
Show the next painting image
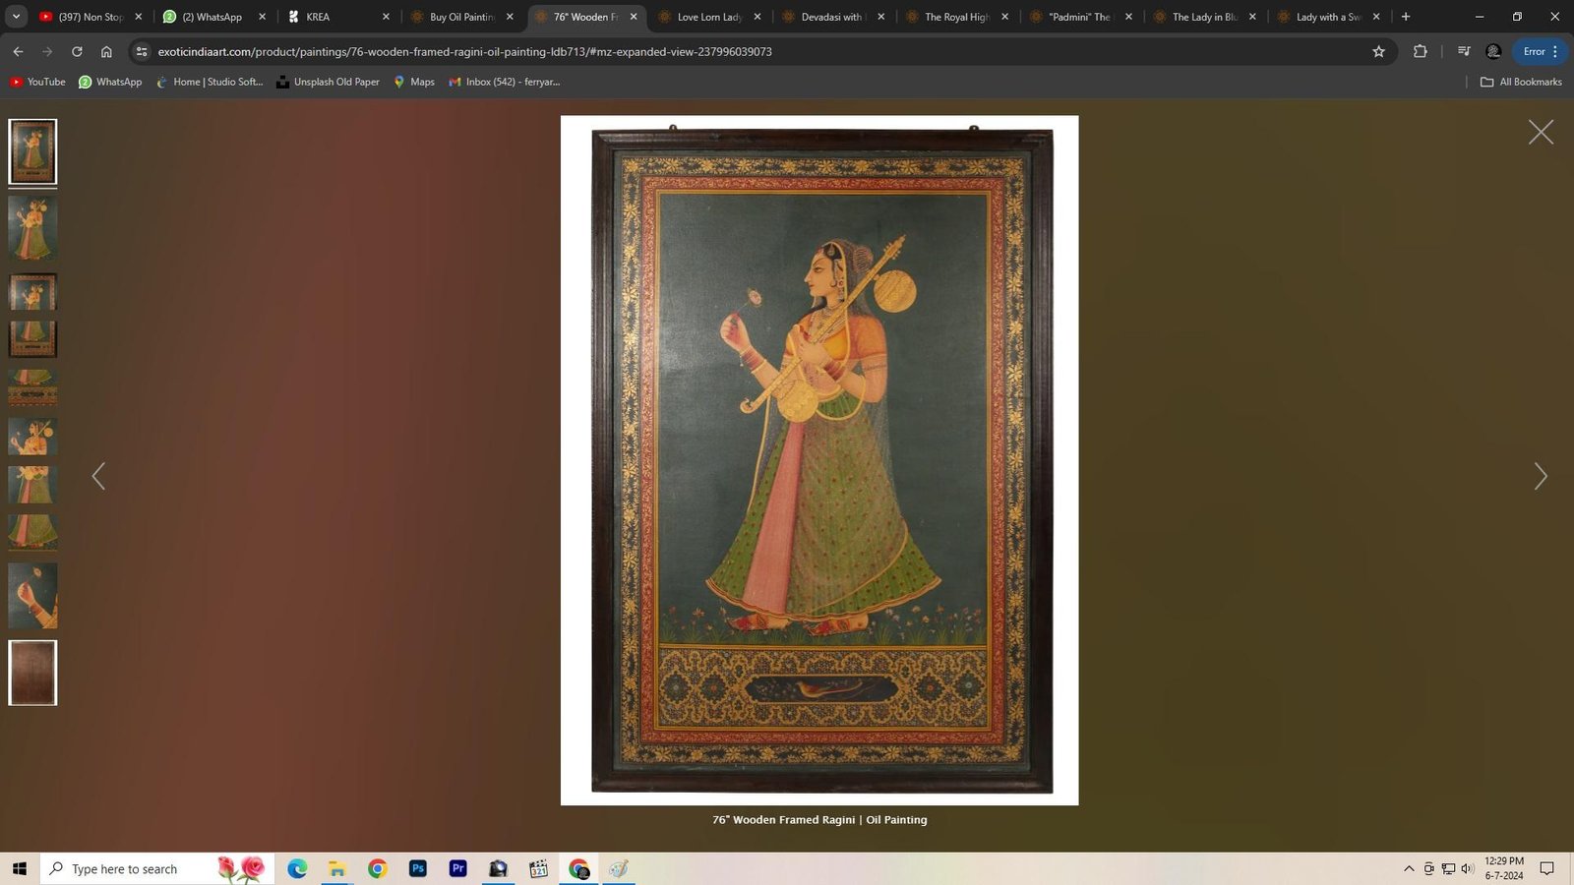(x=1541, y=477)
